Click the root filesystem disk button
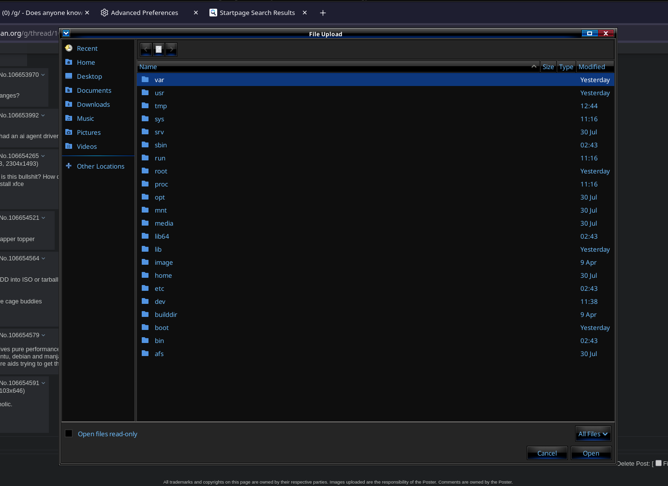Image resolution: width=668 pixels, height=486 pixels. pos(159,49)
